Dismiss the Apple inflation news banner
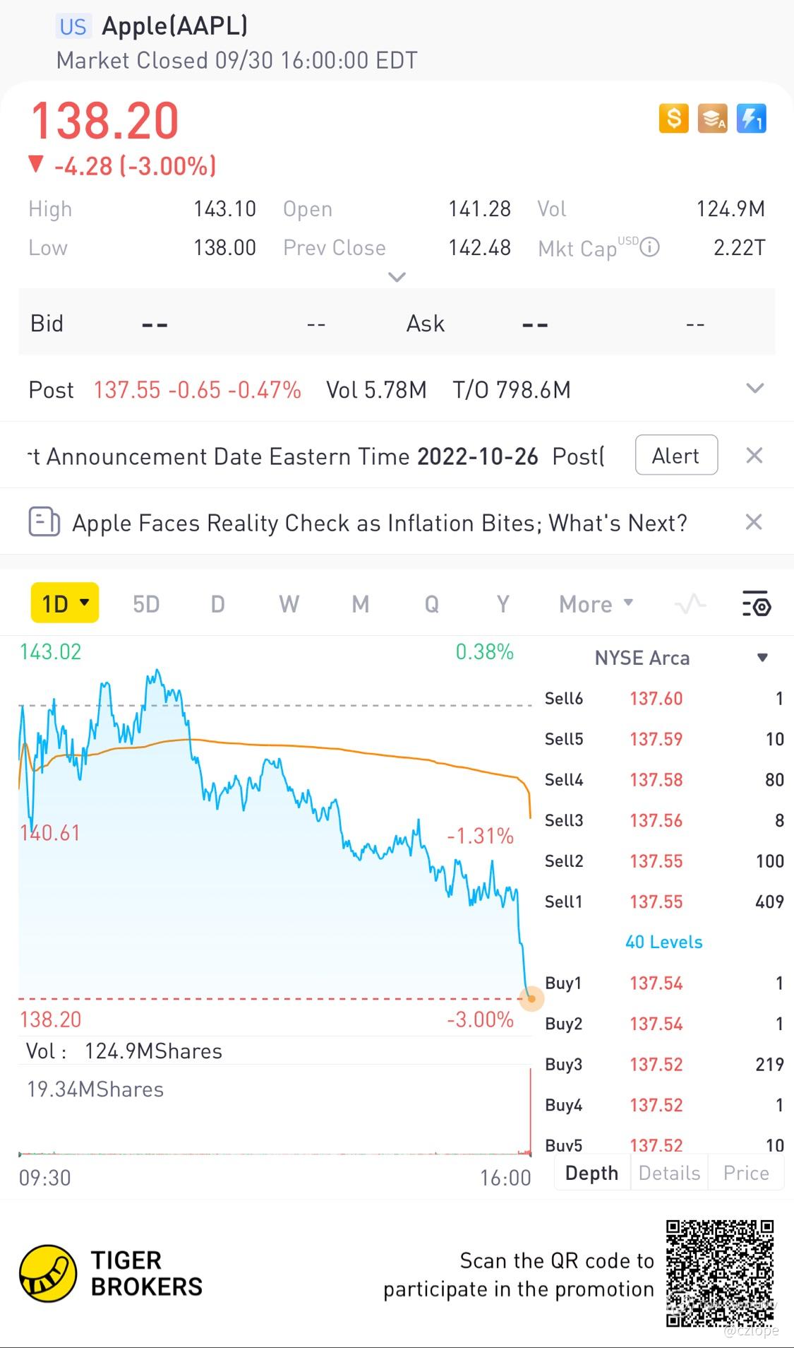Screen dimensions: 794x1348 point(754,523)
